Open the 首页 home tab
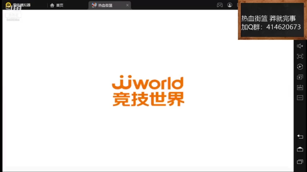Viewport: 307px width, 172px height. [57, 5]
